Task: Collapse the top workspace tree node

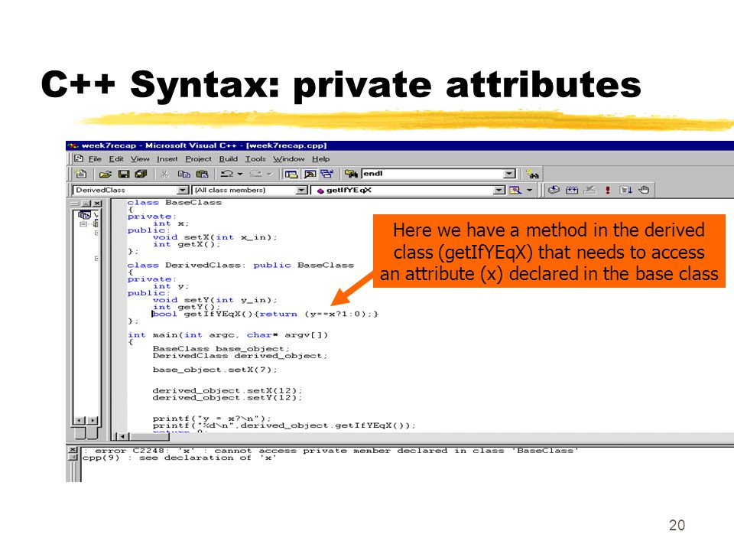Action: click(83, 224)
